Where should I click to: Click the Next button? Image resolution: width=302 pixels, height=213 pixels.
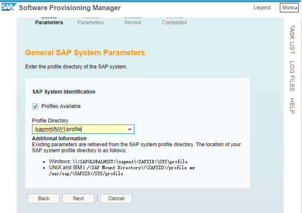(78, 199)
